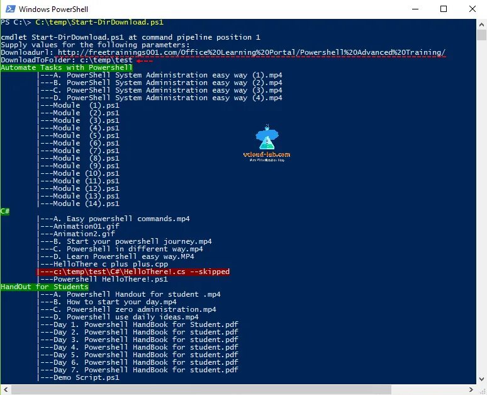This screenshot has height=395, width=487.
Task: Click 'Day 1. Powershell HandBook for Student.pdf'
Action: pyautogui.click(x=146, y=324)
